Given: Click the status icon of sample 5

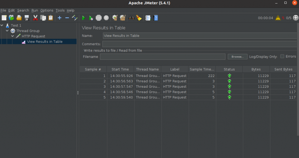Looking at the screenshot, I should (x=230, y=97).
